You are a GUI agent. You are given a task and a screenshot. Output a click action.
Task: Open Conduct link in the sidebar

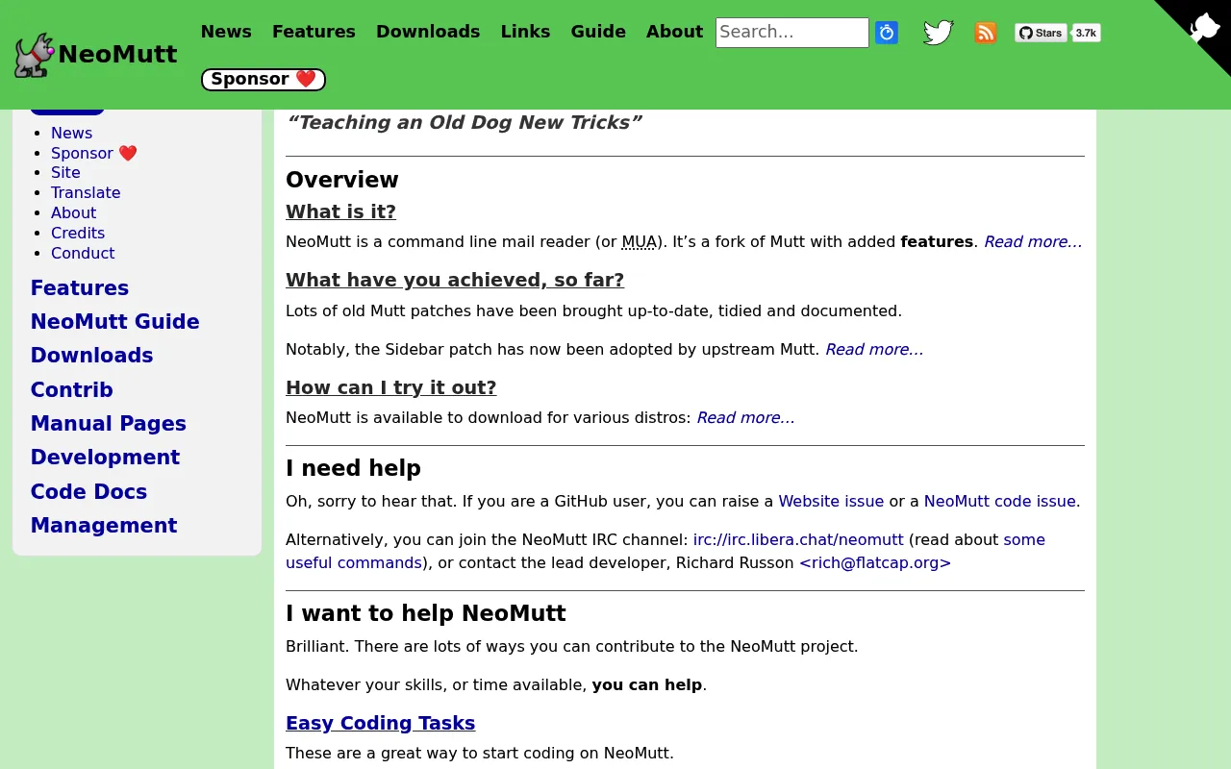pos(83,254)
